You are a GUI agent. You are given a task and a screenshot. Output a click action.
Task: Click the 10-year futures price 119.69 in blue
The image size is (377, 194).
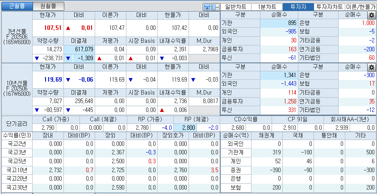tap(52, 79)
